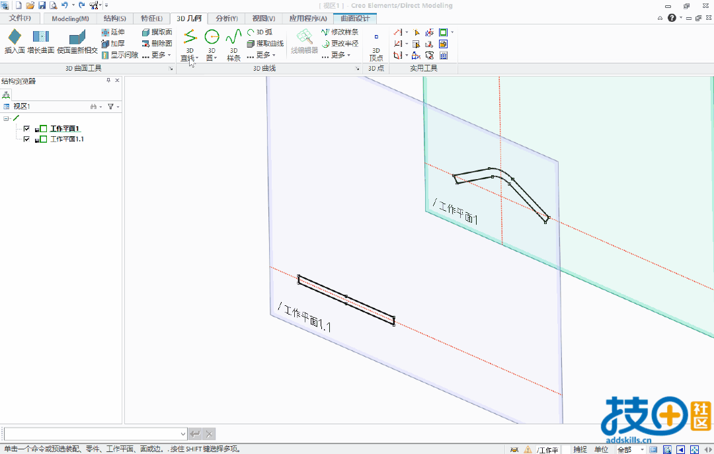Image resolution: width=714 pixels, height=454 pixels.
Task: Click the help question mark icon
Action: 672,18
